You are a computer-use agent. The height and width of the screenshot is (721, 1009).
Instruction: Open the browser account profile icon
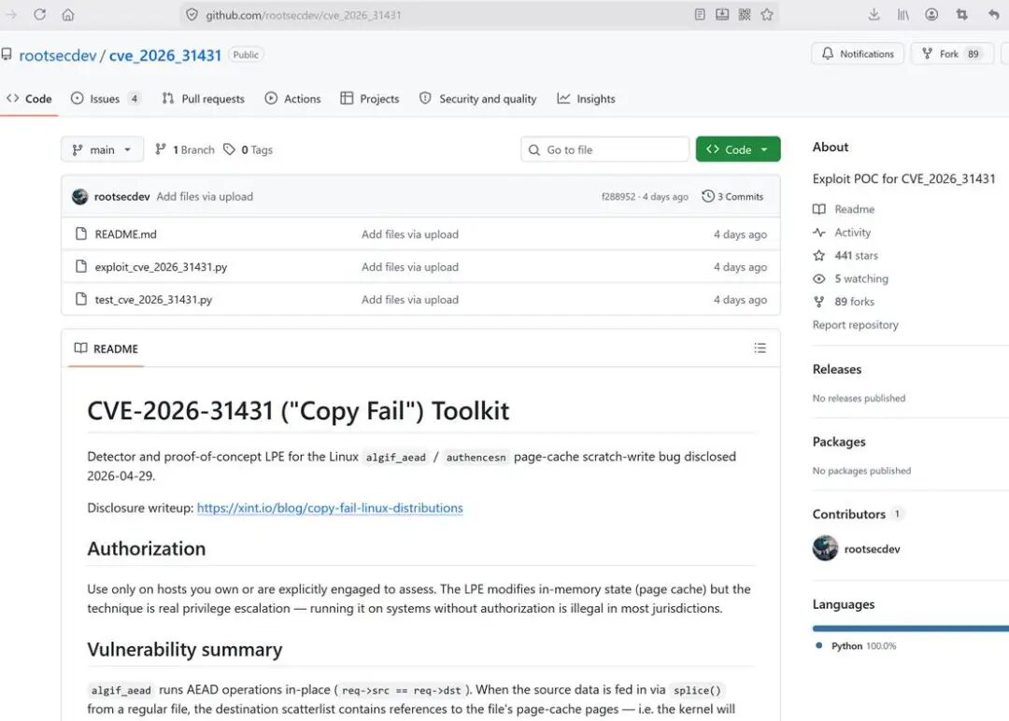(931, 14)
